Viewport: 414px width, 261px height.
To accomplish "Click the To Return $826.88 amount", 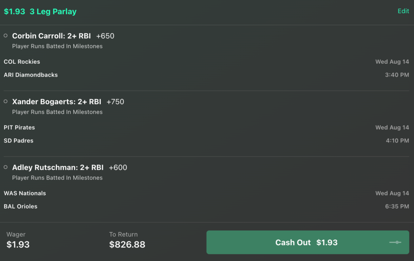I will tap(127, 244).
